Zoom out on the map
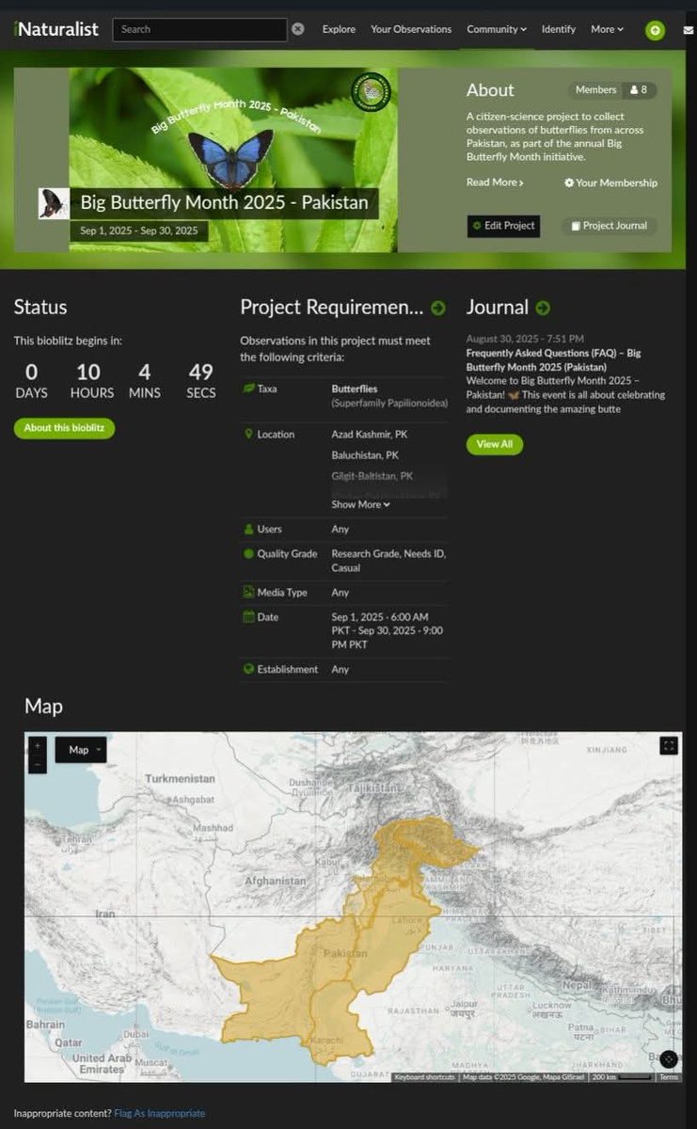The width and height of the screenshot is (697, 1129). [38, 765]
